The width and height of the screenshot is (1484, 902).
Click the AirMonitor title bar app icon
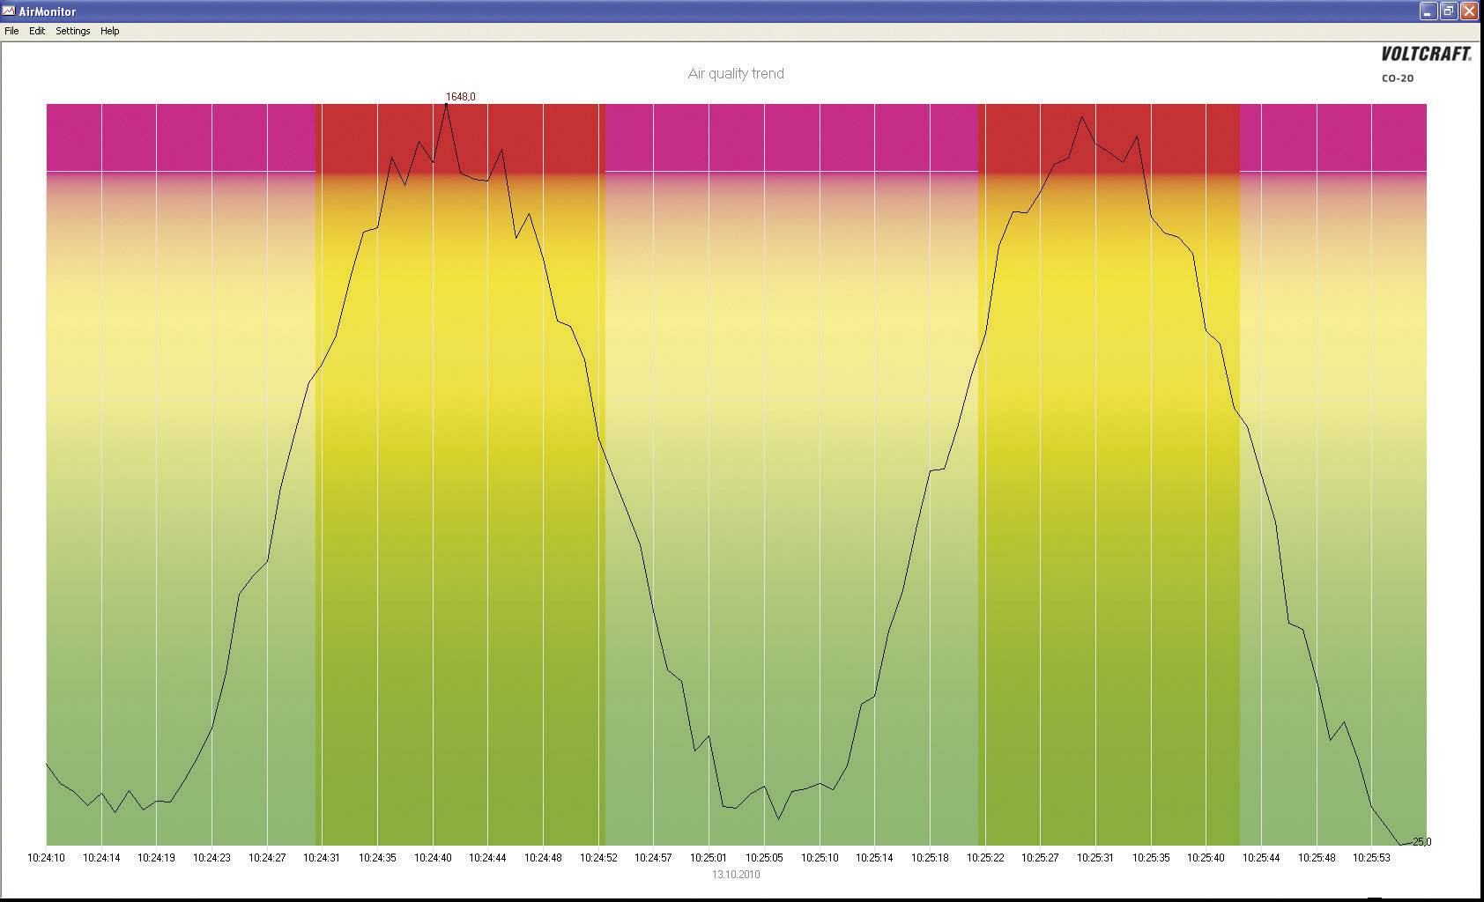[x=10, y=11]
